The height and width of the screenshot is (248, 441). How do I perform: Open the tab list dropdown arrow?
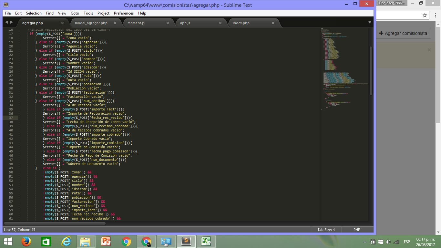point(370,22)
